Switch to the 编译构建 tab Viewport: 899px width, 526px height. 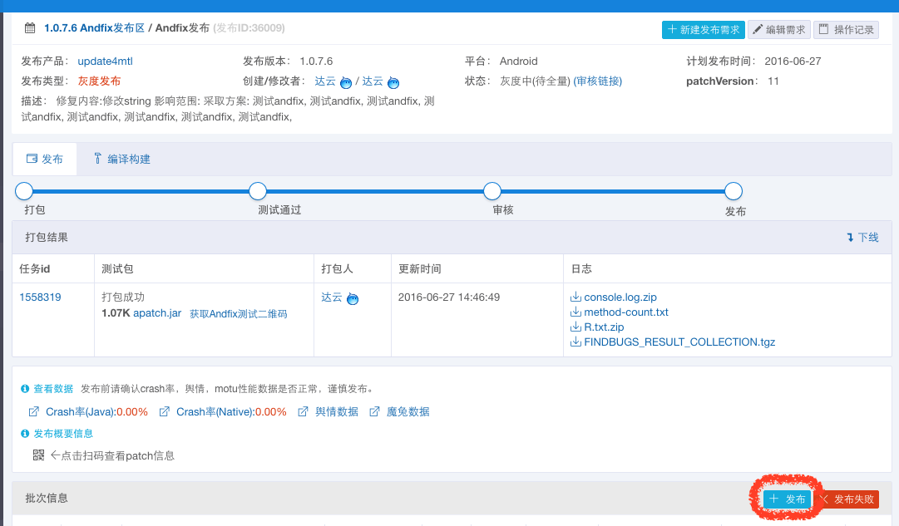click(121, 159)
